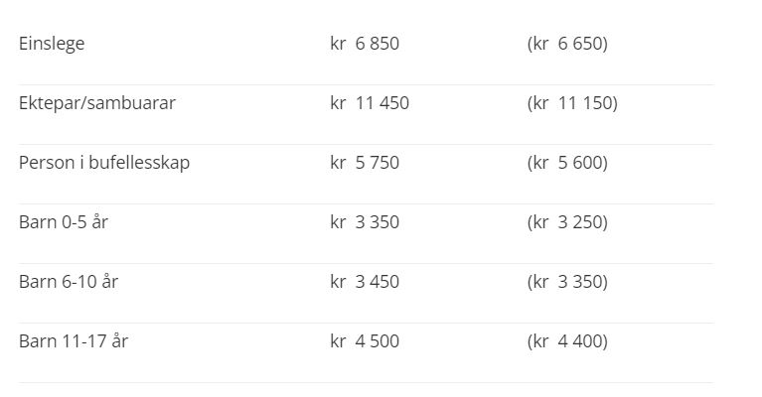Click the (kr 3 350) previous rate for Barn 6-10 år
Screen dimensions: 762x397
[x=567, y=282]
